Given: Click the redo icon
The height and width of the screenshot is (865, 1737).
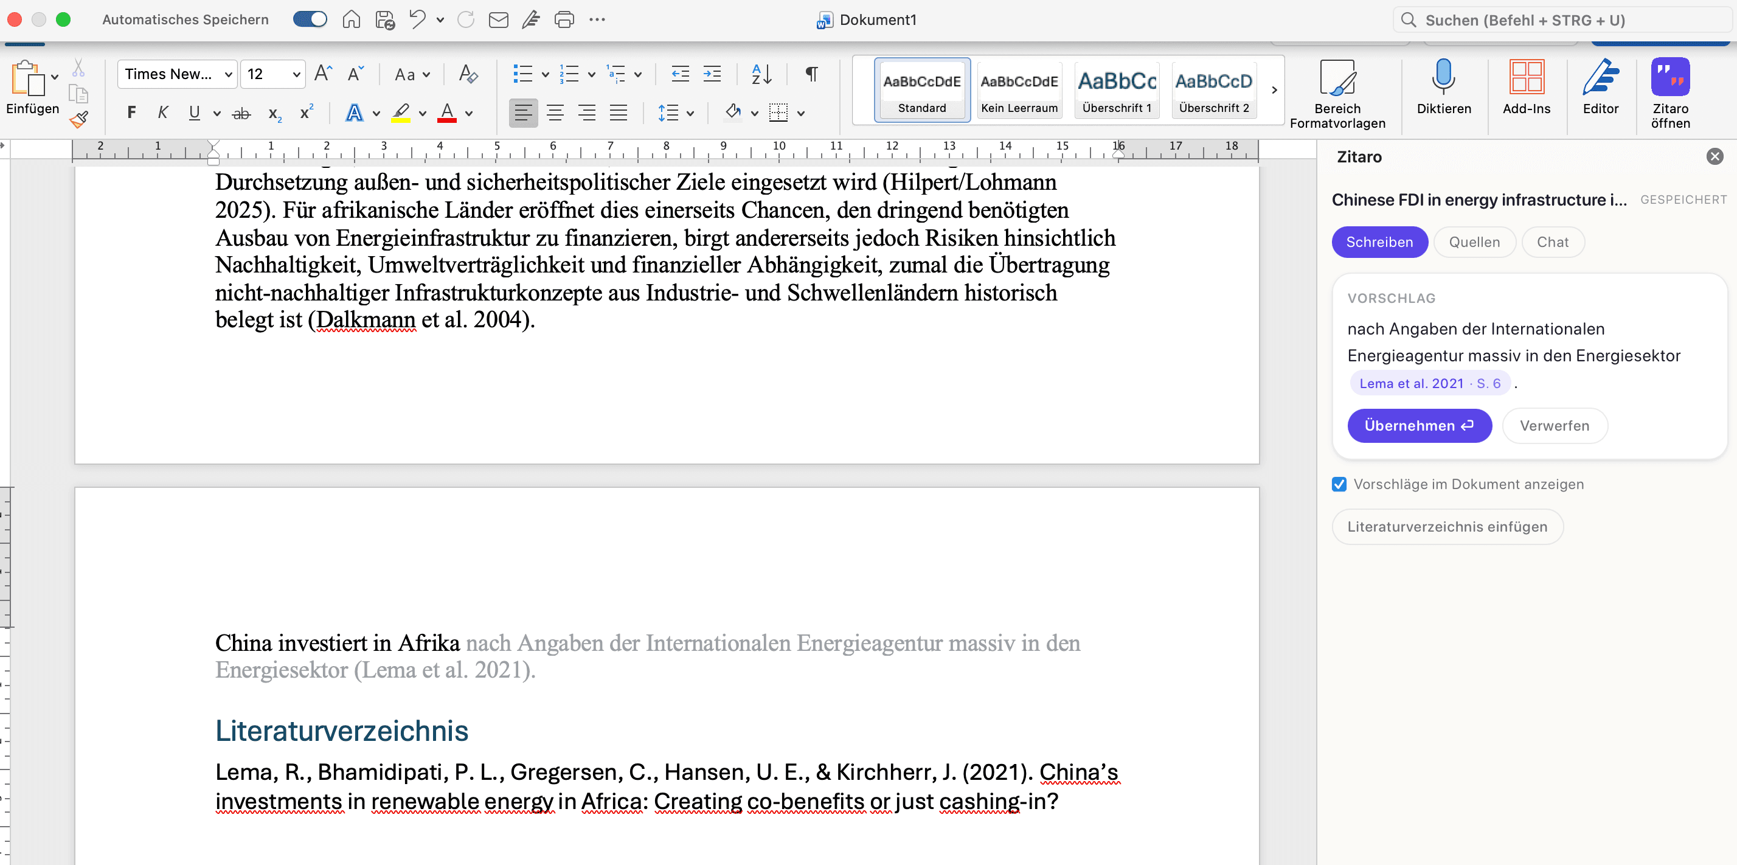Looking at the screenshot, I should 466,19.
